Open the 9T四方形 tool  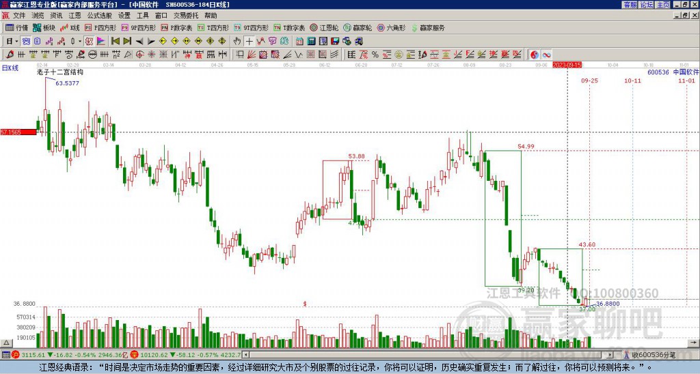click(251, 27)
